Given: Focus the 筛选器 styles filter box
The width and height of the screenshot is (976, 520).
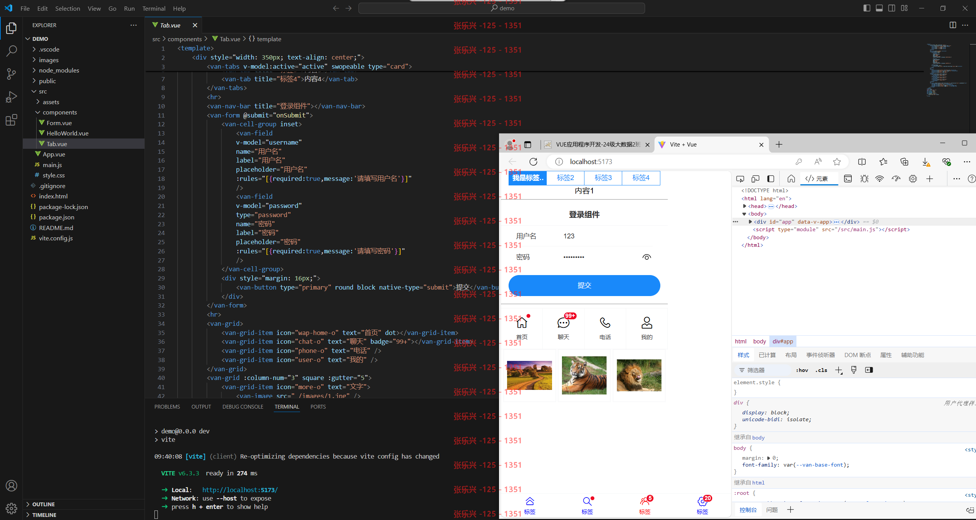Looking at the screenshot, I should [762, 370].
